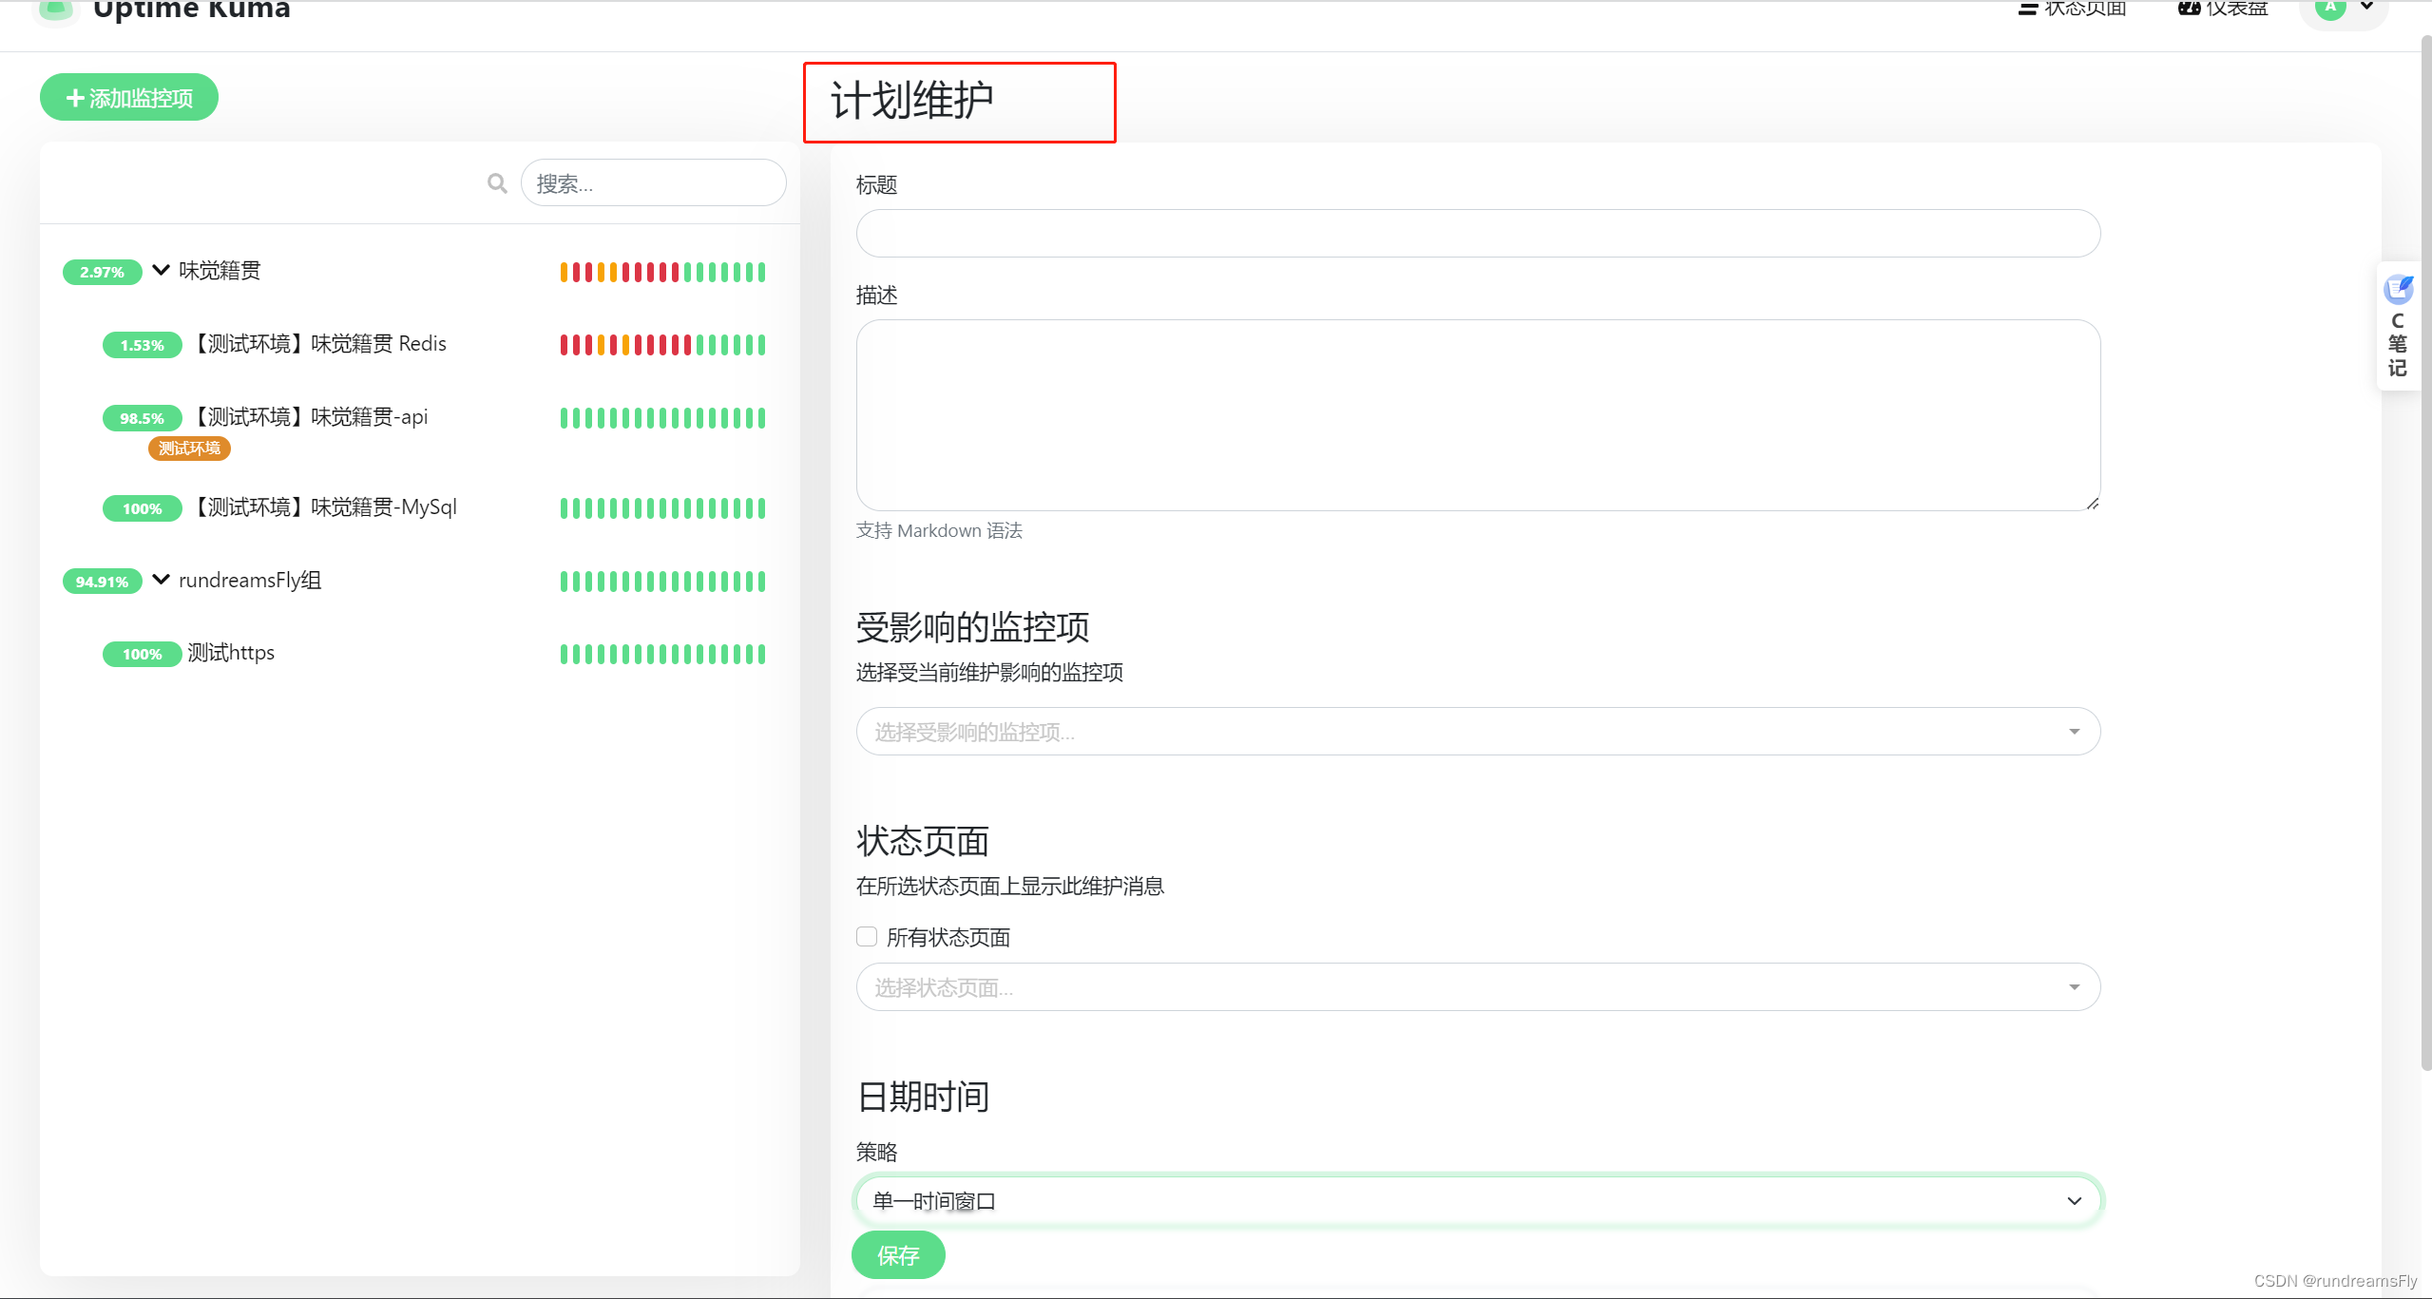Open the C笔记 side widget

pyautogui.click(x=2399, y=326)
